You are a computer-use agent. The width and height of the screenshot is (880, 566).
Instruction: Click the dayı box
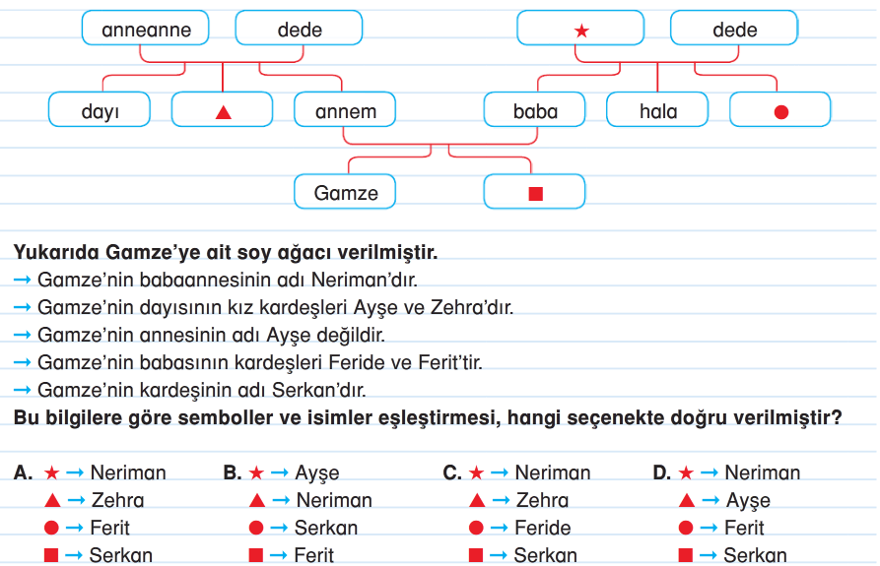click(100, 110)
